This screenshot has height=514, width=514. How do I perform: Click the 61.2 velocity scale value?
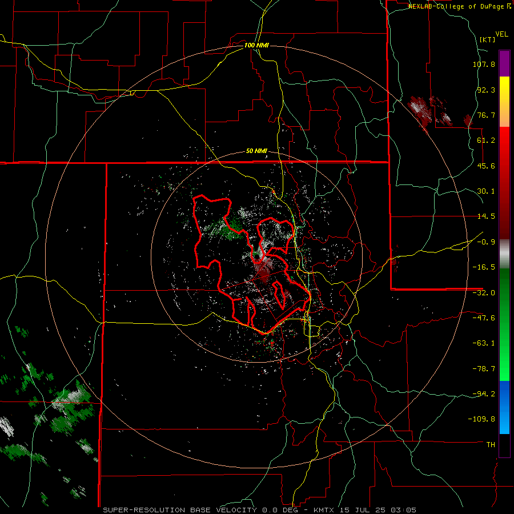pos(486,140)
